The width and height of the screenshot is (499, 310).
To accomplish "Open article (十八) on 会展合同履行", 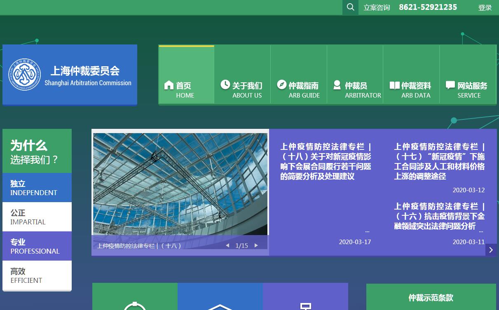I will point(326,161).
